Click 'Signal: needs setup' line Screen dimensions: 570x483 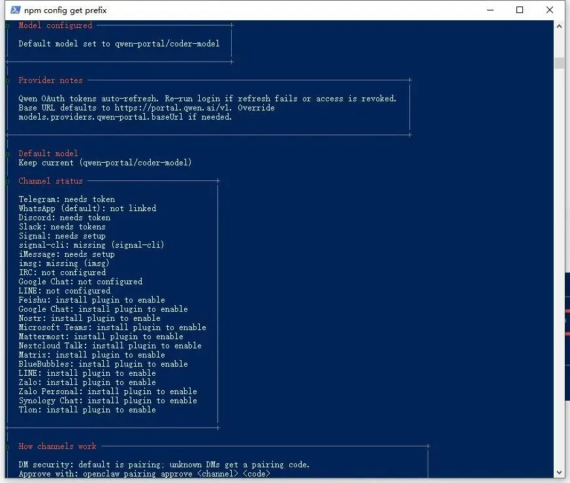62,235
